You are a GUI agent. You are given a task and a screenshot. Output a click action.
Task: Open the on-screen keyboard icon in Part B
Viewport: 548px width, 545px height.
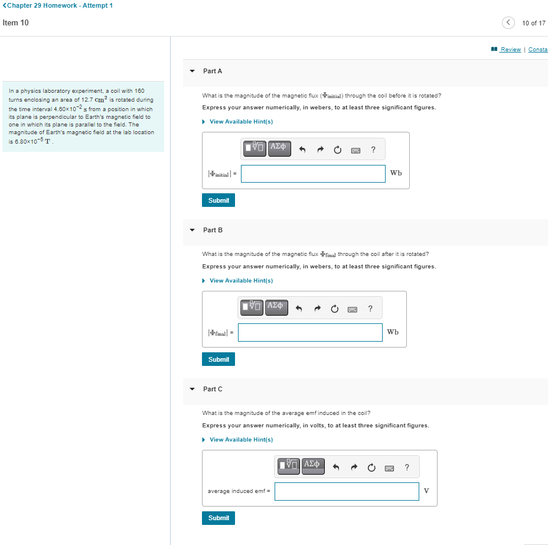coord(351,307)
